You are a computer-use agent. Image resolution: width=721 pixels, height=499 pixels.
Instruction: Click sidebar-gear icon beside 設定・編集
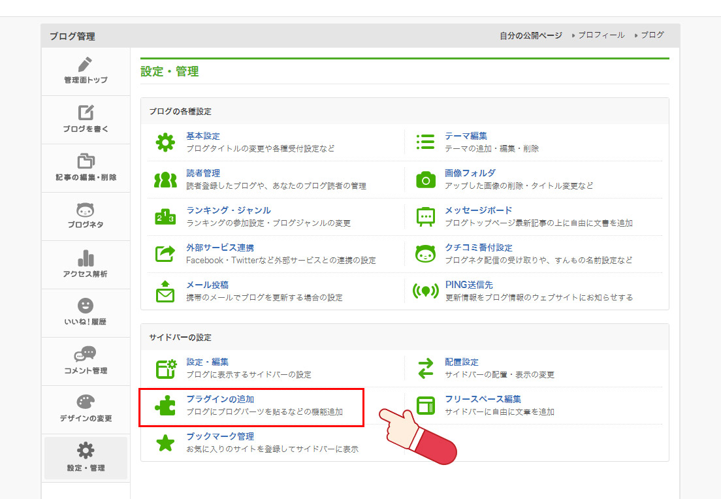click(166, 368)
